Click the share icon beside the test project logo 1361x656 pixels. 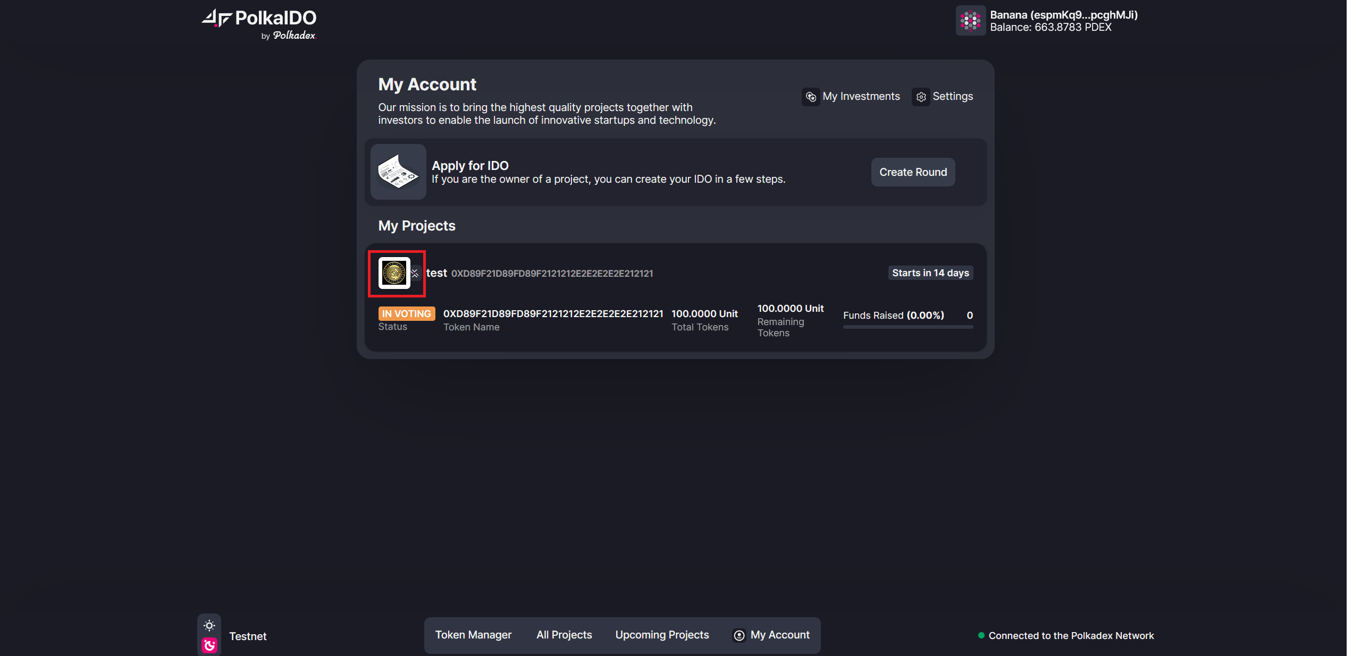(415, 274)
